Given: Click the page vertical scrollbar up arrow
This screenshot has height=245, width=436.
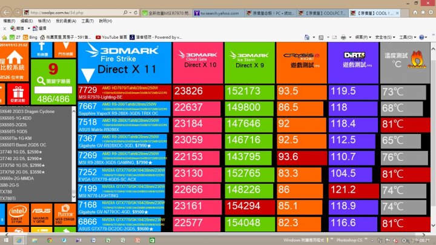Looking at the screenshot, I should coord(433,49).
